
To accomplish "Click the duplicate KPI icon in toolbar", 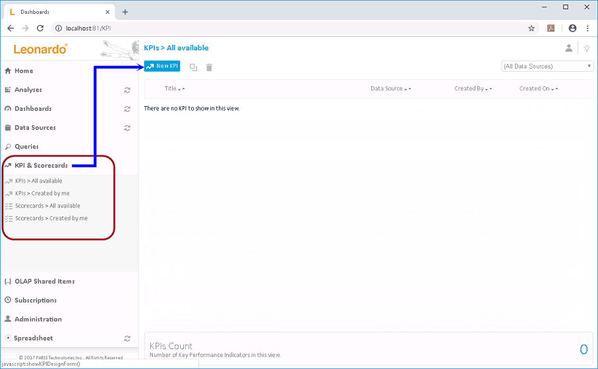I will coord(193,67).
